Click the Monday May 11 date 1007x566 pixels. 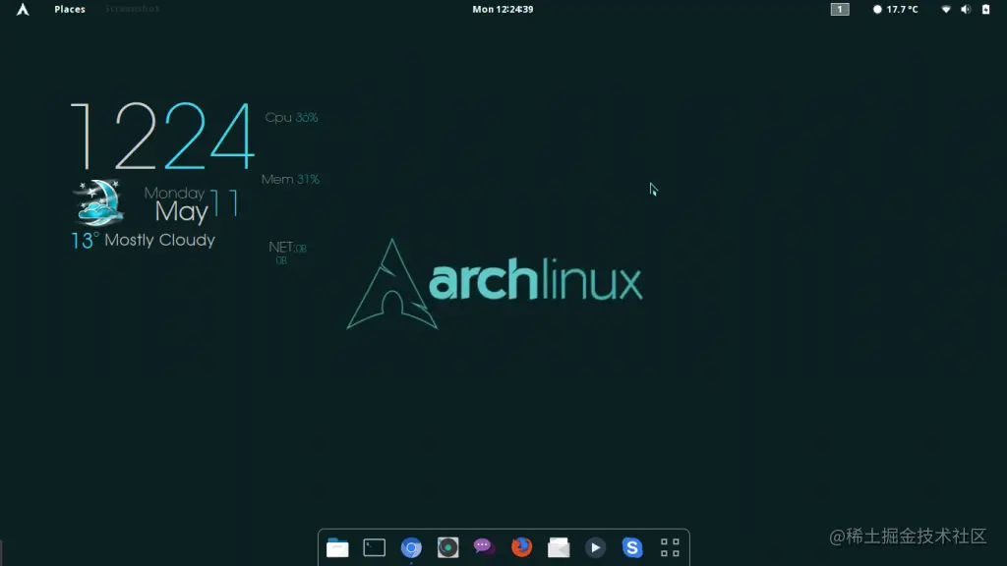(192, 204)
